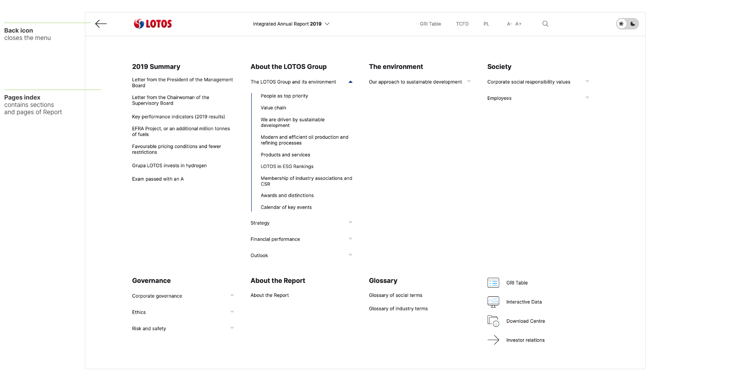The width and height of the screenshot is (730, 378).
Task: Click the LOTOS logo
Action: click(x=153, y=24)
